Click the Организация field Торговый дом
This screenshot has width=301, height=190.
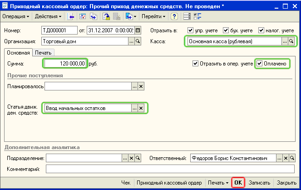tap(85, 41)
